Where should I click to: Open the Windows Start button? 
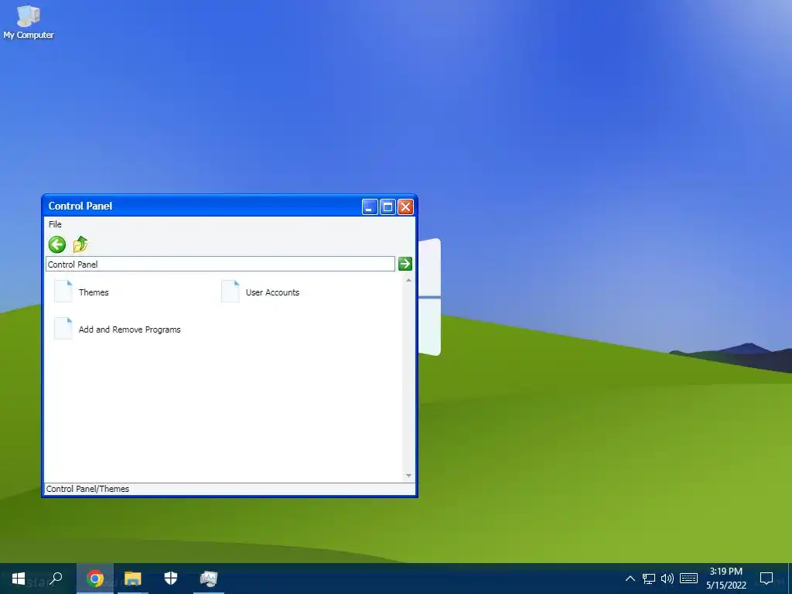[x=19, y=579]
